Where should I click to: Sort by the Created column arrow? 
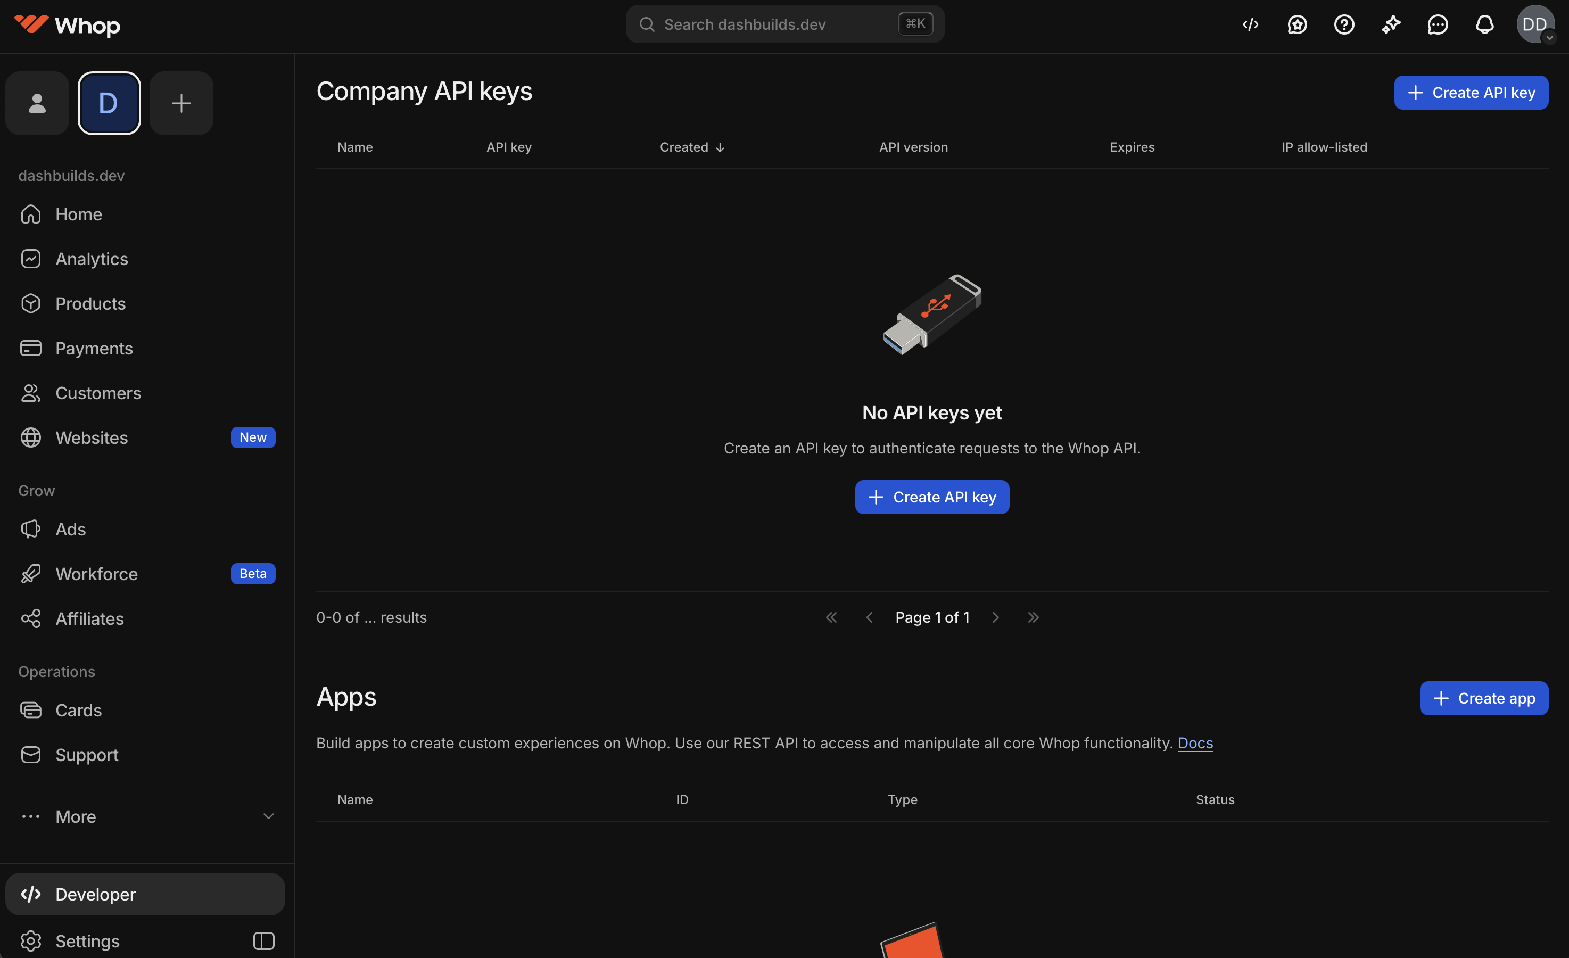pyautogui.click(x=720, y=148)
